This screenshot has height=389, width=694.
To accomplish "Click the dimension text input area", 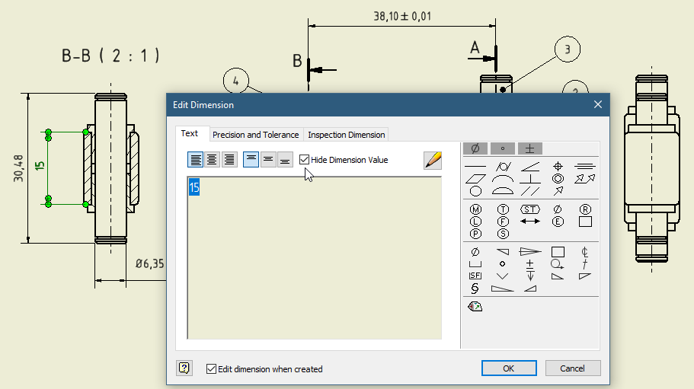I will pyautogui.click(x=315, y=258).
